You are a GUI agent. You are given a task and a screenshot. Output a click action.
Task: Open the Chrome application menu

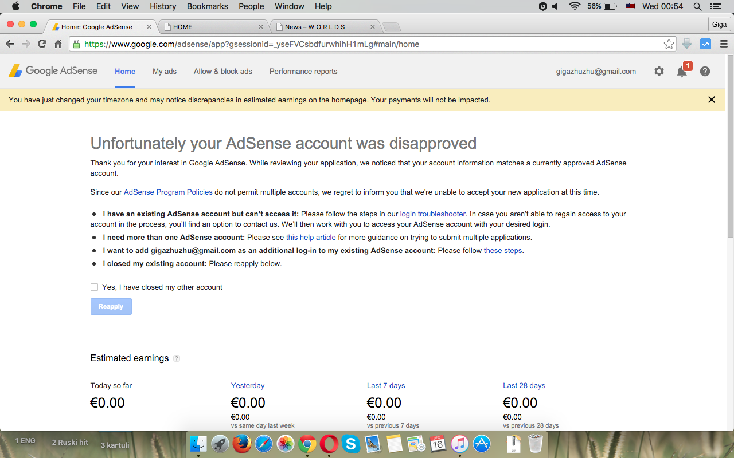coord(46,6)
